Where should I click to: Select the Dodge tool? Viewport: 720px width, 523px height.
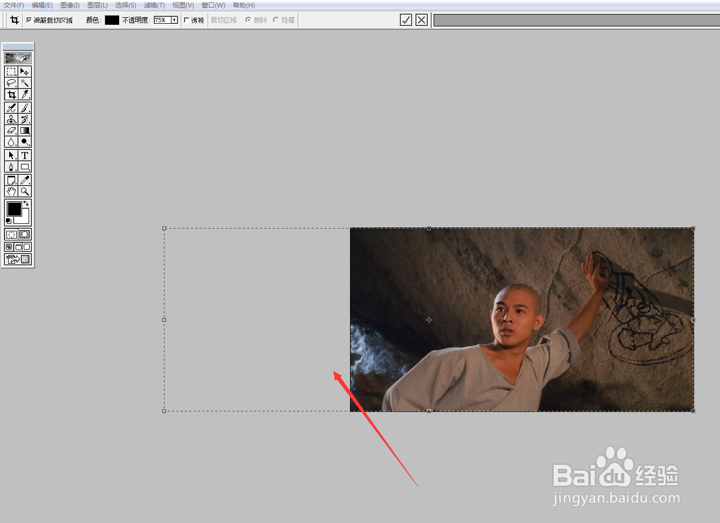(25, 142)
